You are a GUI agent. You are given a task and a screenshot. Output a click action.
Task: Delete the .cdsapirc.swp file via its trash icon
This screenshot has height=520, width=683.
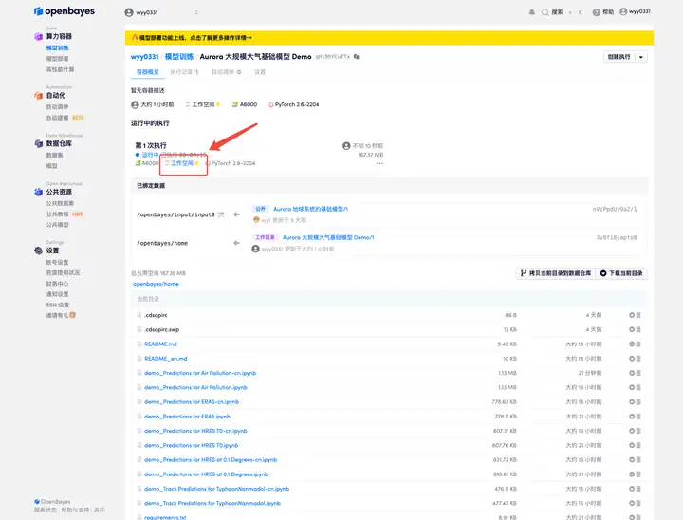pyautogui.click(x=638, y=329)
